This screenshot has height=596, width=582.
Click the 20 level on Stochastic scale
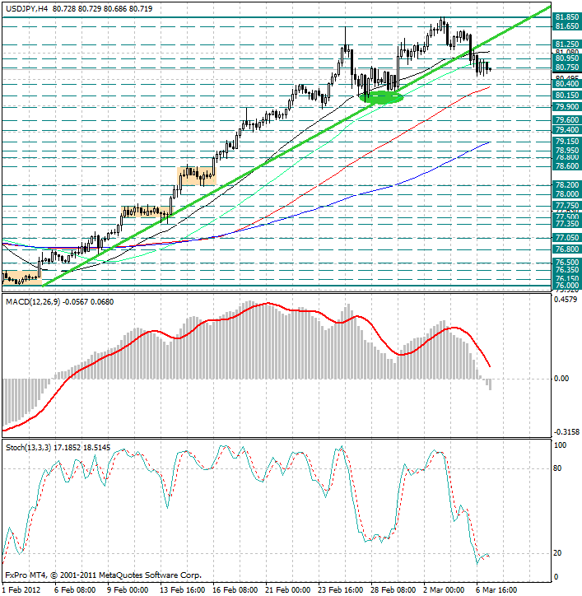tap(557, 553)
